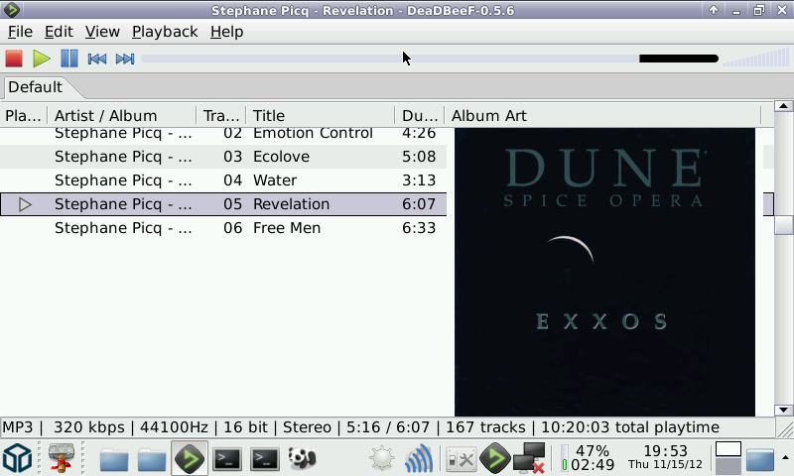Click the Duration column header
The height and width of the screenshot is (476, 794).
point(419,116)
